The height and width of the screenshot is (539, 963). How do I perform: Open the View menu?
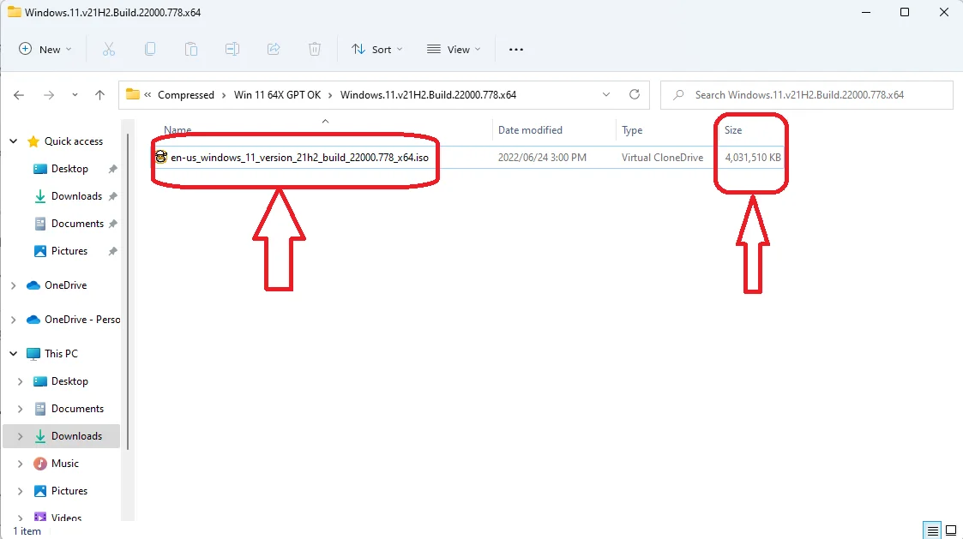(454, 50)
